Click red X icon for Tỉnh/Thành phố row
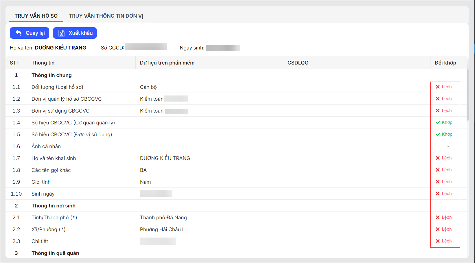Screen dimensions: 475x263 (x=438, y=217)
